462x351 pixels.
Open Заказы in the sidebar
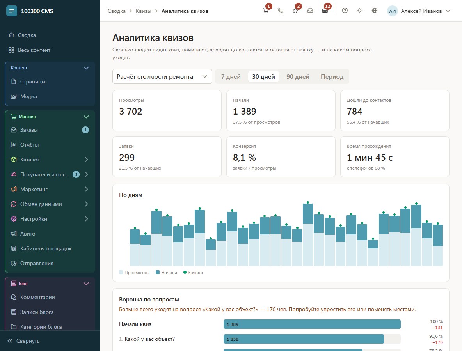point(50,130)
